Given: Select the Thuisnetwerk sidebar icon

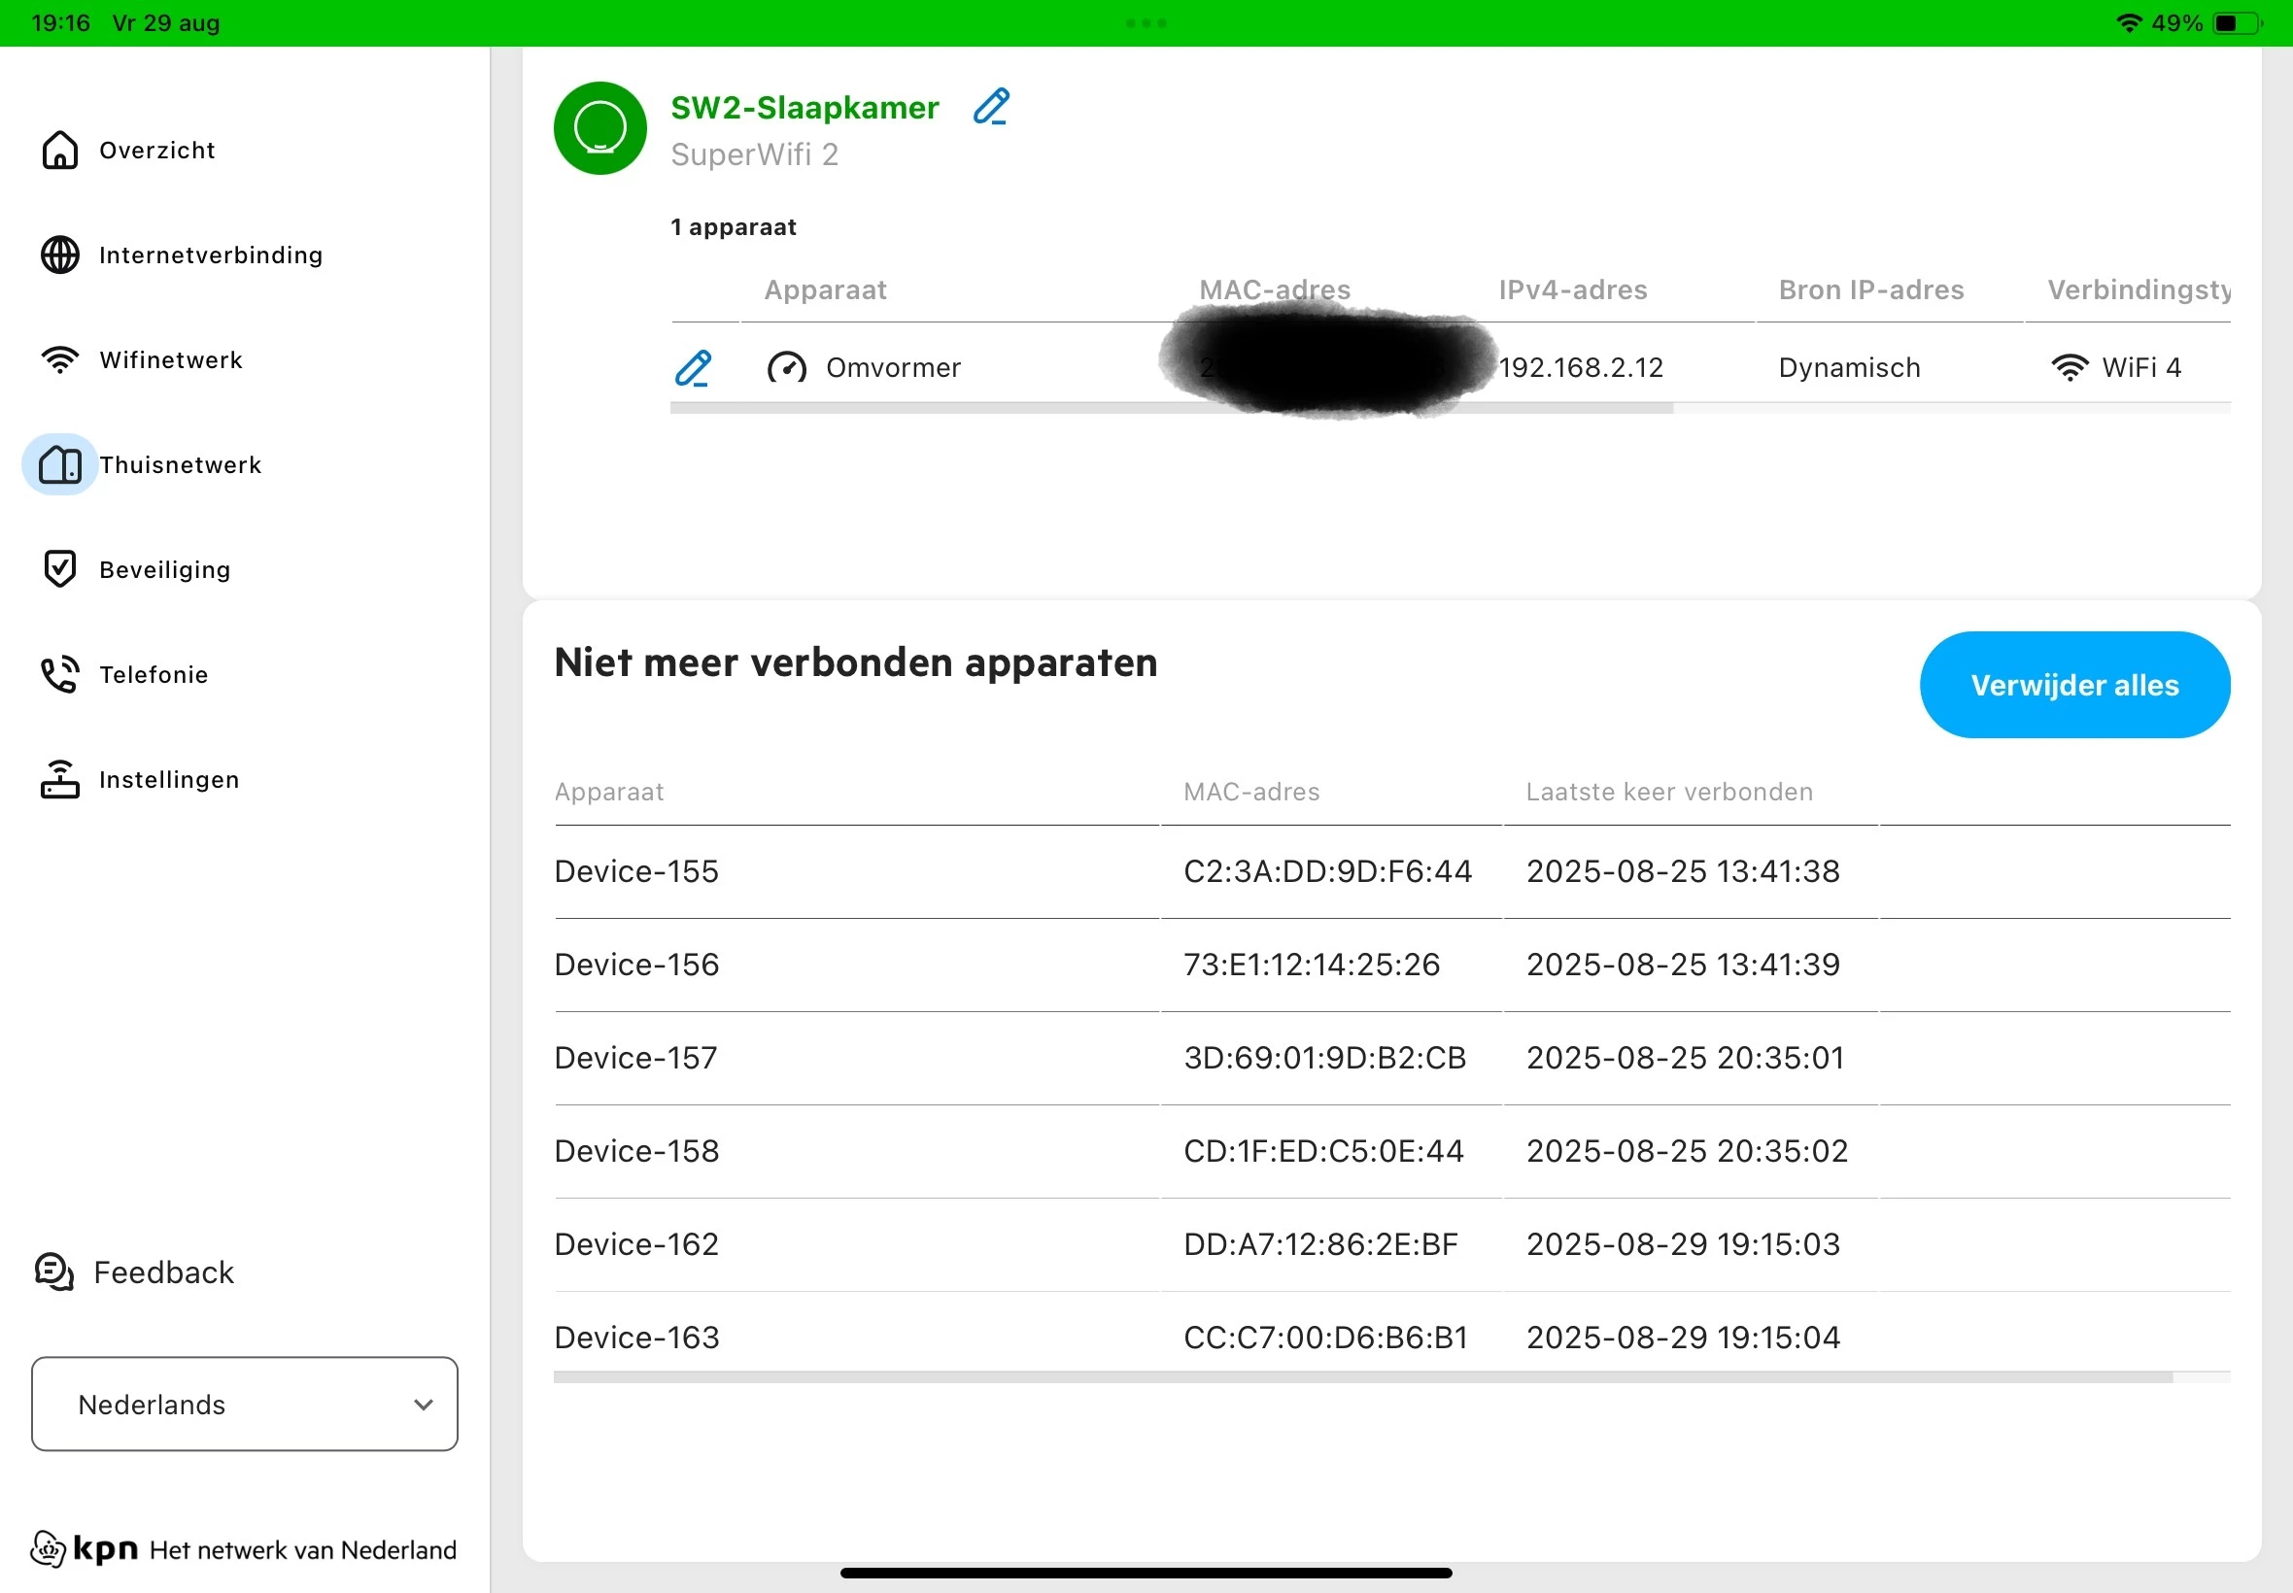Looking at the screenshot, I should click(60, 464).
